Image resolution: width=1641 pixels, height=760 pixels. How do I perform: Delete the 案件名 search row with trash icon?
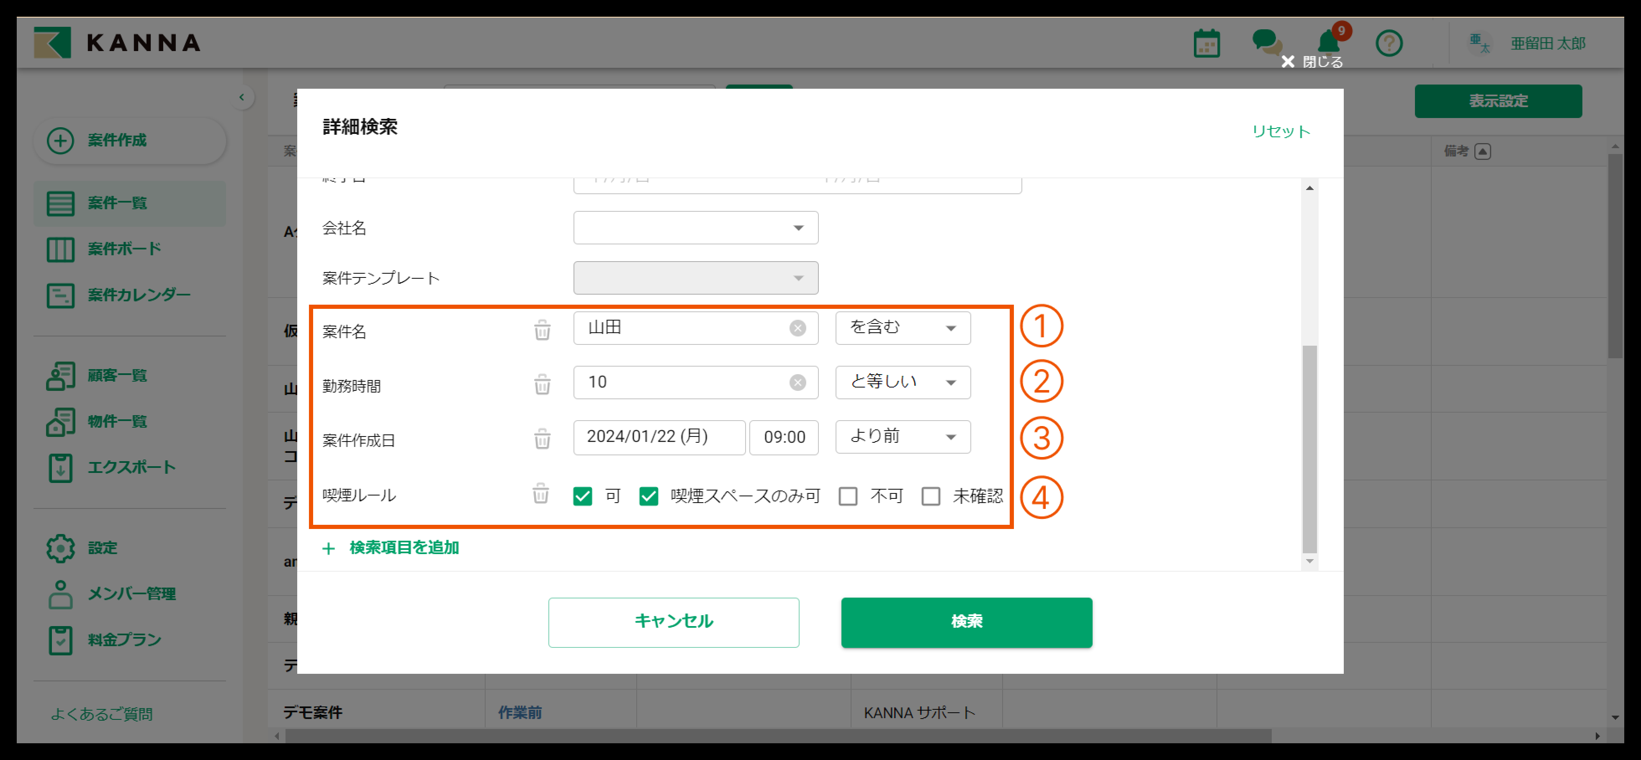[542, 330]
